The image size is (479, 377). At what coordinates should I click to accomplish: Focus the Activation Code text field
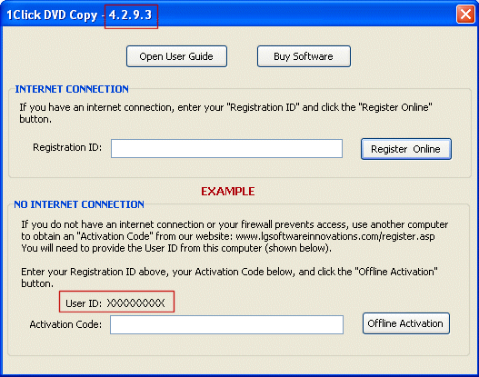[x=226, y=325]
